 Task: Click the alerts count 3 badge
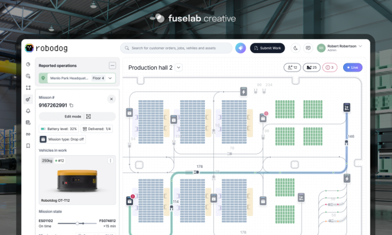pos(330,67)
